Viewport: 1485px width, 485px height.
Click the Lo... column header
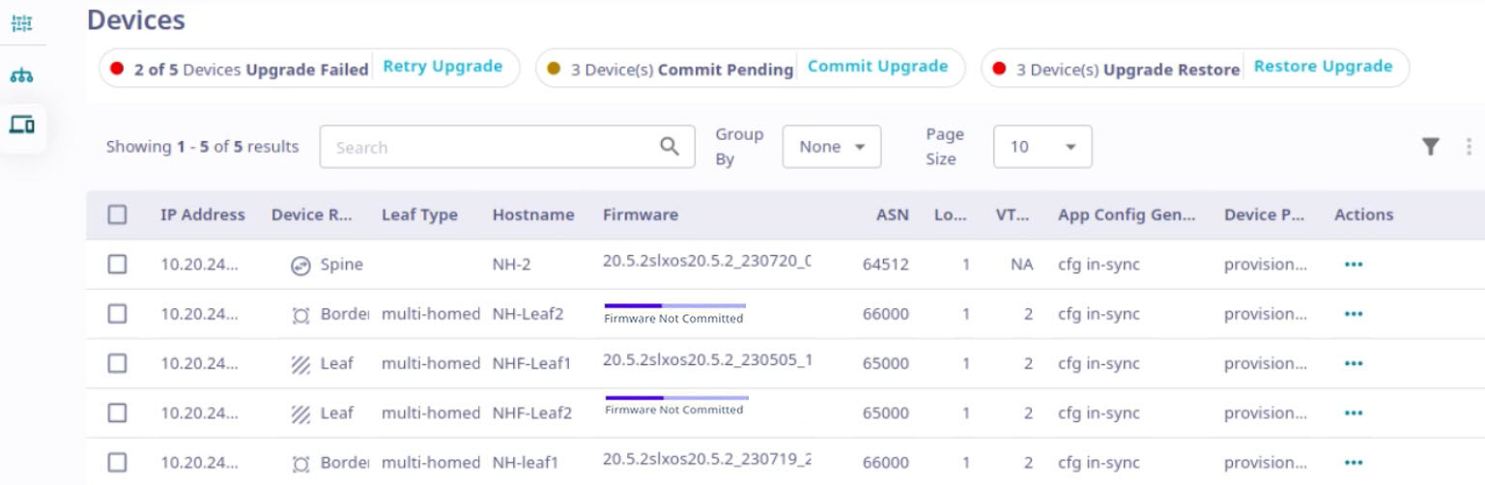(x=951, y=214)
